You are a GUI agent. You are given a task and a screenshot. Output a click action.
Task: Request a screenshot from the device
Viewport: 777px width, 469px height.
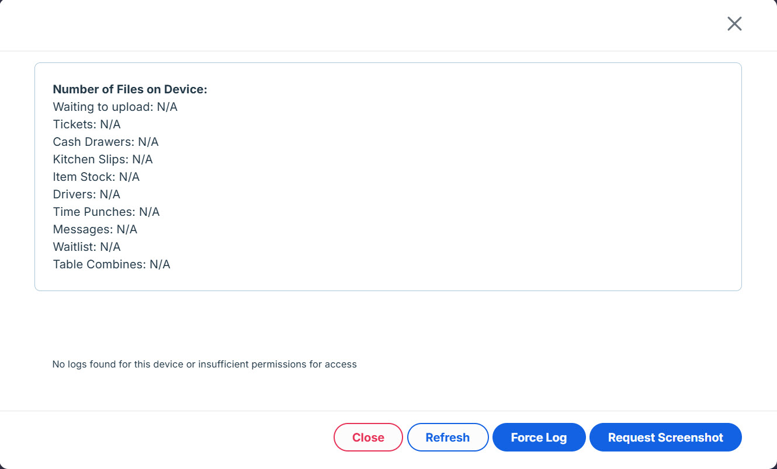[x=665, y=437]
